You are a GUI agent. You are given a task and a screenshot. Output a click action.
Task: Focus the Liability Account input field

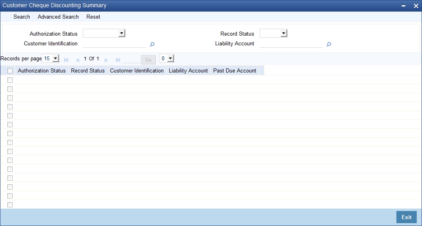pyautogui.click(x=291, y=44)
